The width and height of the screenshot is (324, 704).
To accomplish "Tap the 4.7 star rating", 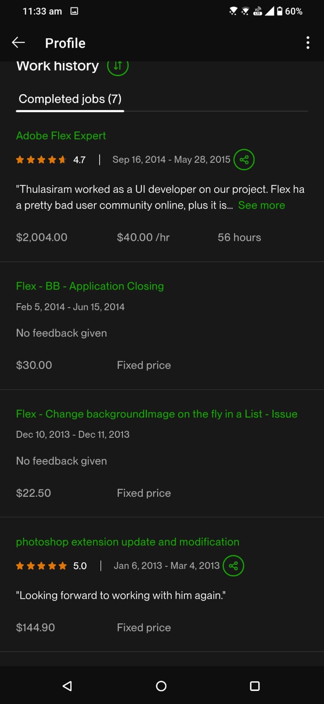I will click(x=41, y=160).
